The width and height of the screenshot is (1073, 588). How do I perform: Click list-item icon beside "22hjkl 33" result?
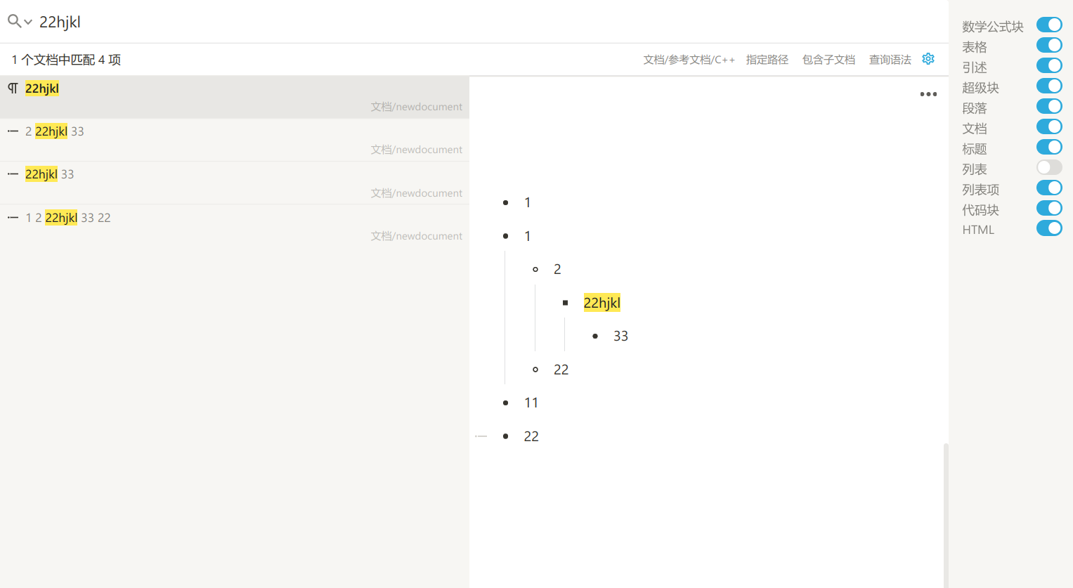tap(12, 174)
